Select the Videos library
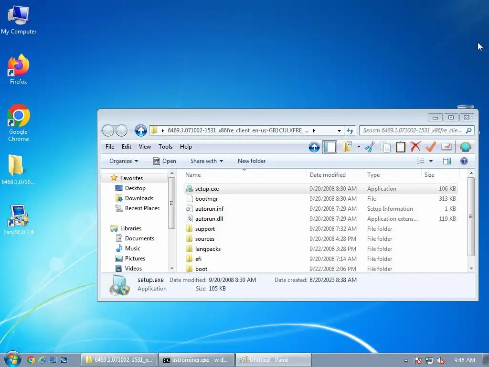This screenshot has width=489, height=367. 133,269
